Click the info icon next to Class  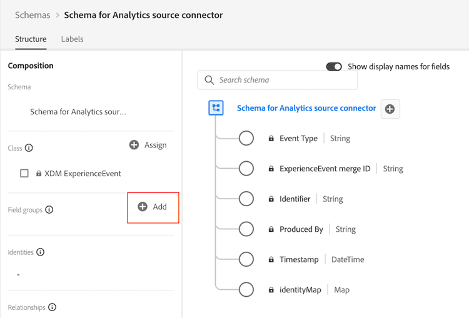(x=29, y=148)
